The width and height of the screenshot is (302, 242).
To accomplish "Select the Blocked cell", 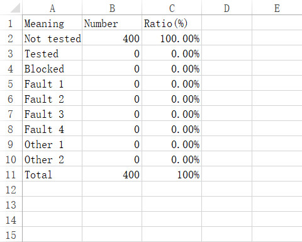I will (x=52, y=68).
